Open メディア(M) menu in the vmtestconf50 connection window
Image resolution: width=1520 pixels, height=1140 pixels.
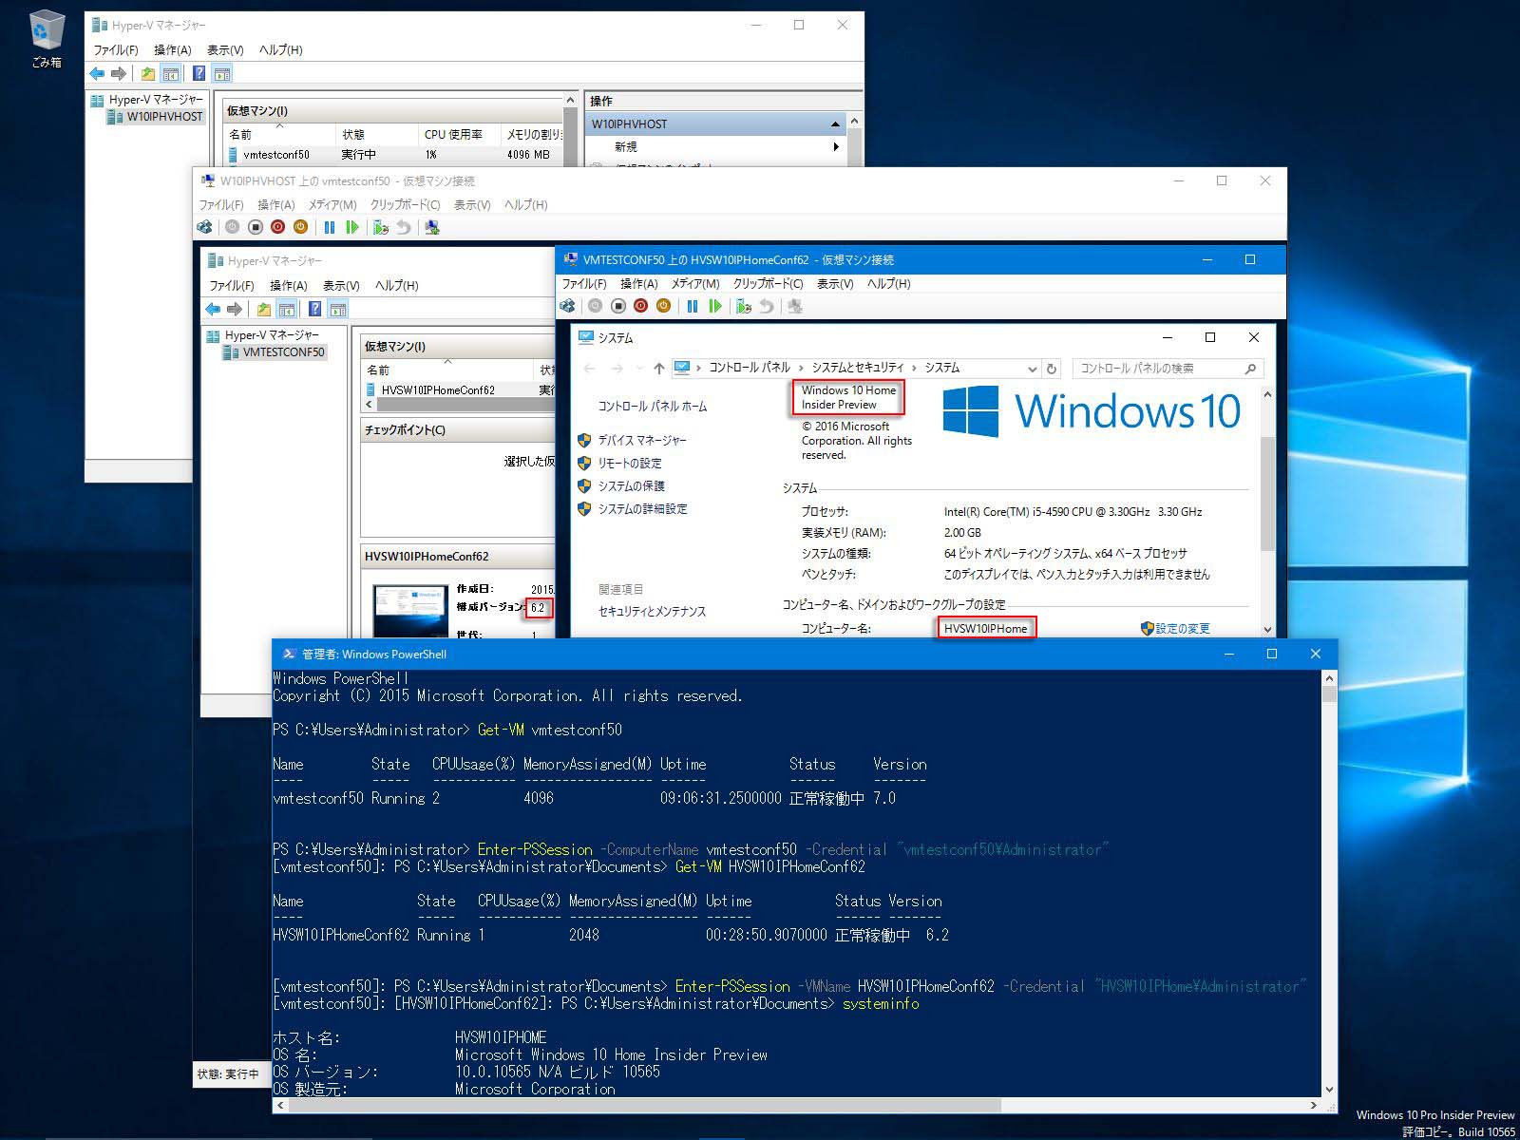click(x=332, y=205)
